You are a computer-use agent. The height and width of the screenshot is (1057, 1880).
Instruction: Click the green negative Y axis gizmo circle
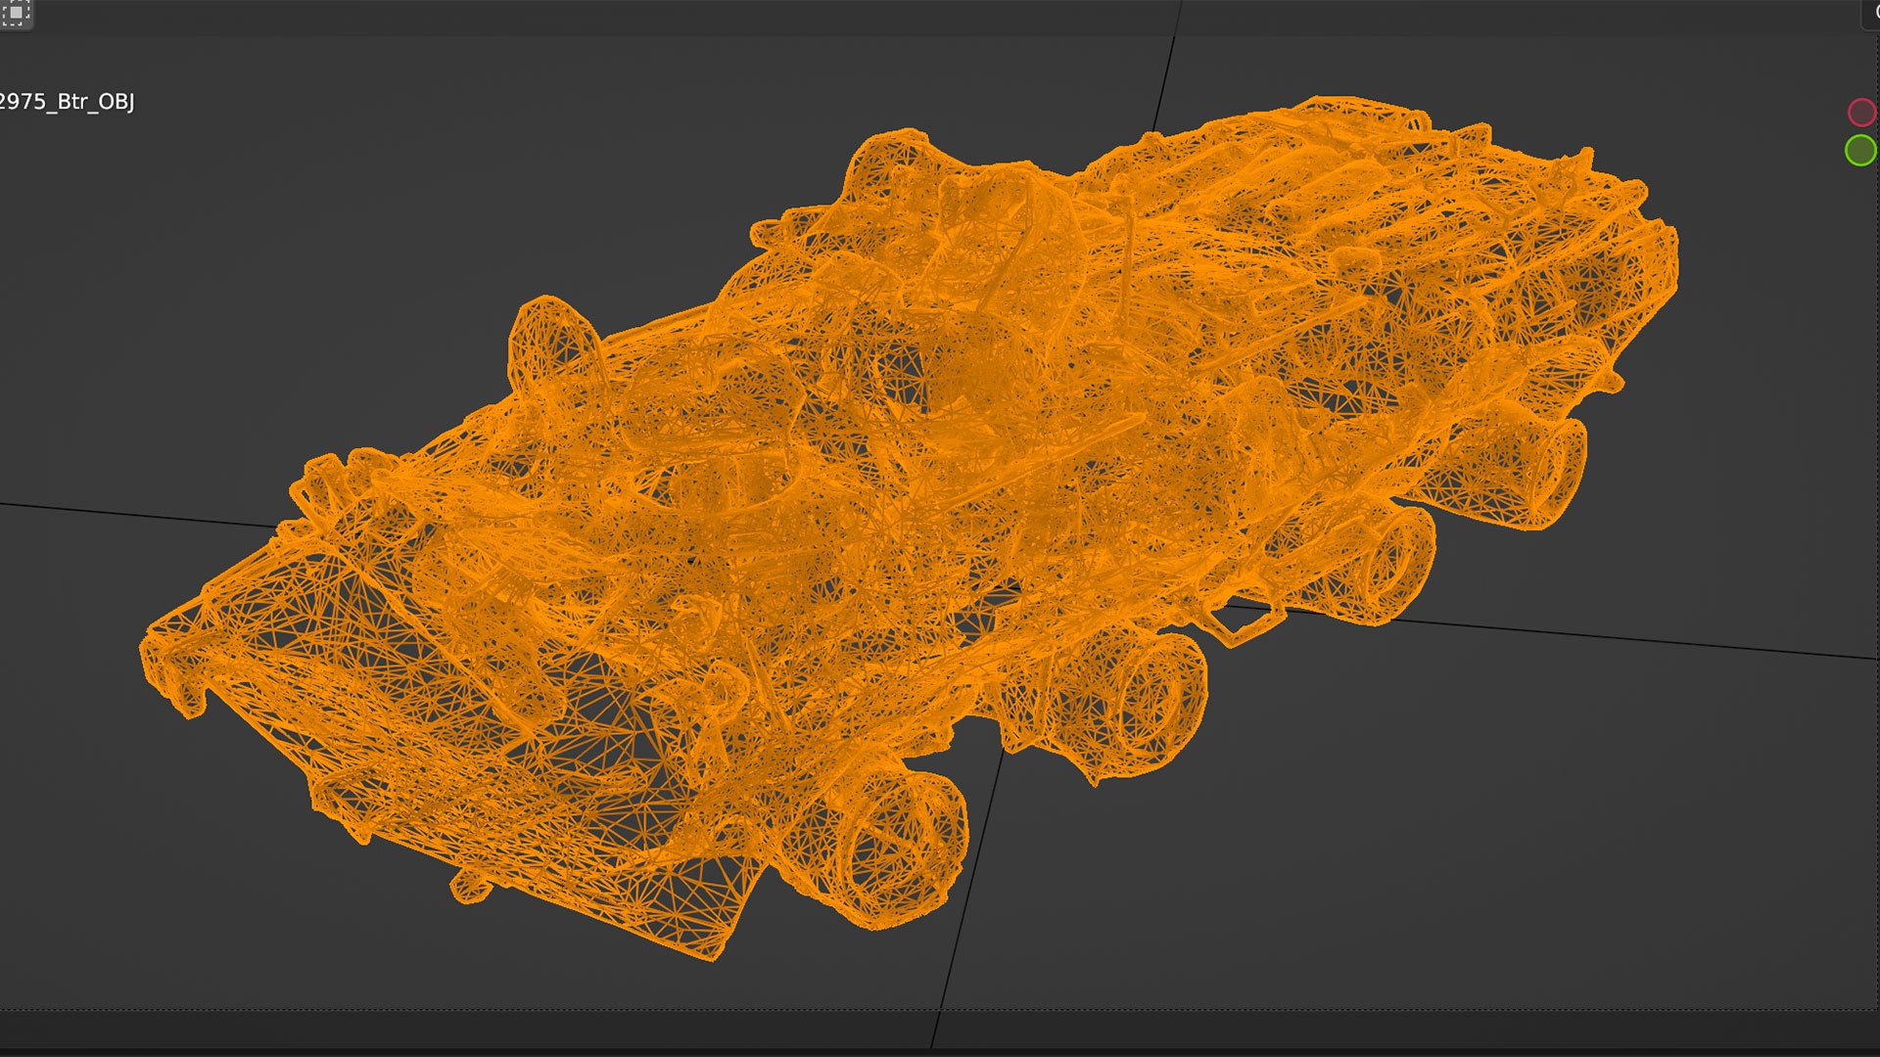tap(1859, 151)
